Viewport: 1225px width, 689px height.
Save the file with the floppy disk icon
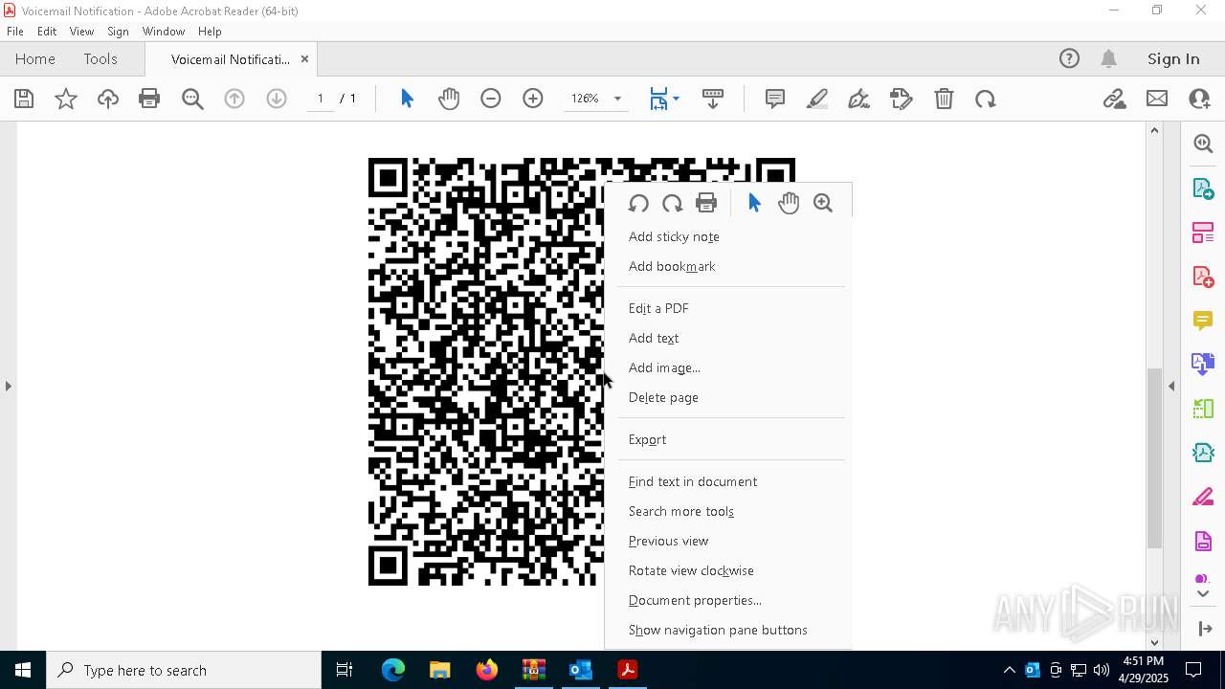click(x=24, y=99)
